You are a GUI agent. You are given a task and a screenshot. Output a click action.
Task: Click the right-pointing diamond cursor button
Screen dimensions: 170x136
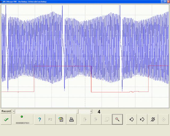click(x=142, y=120)
